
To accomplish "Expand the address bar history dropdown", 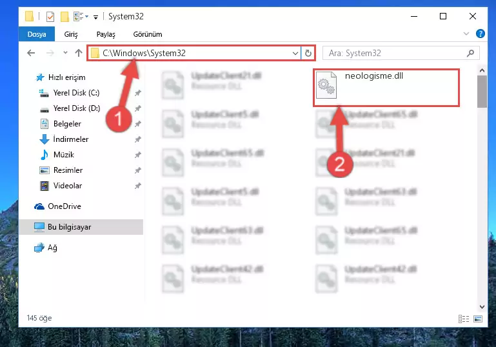I will [x=295, y=53].
